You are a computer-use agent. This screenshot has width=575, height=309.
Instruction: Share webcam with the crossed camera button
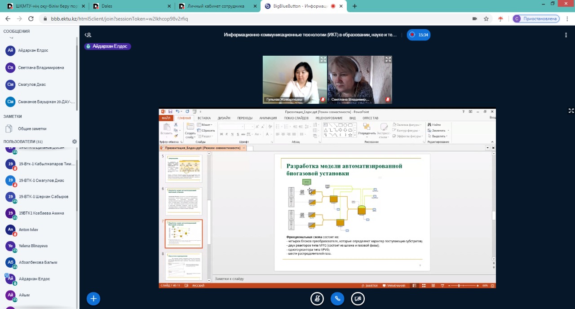pos(358,299)
